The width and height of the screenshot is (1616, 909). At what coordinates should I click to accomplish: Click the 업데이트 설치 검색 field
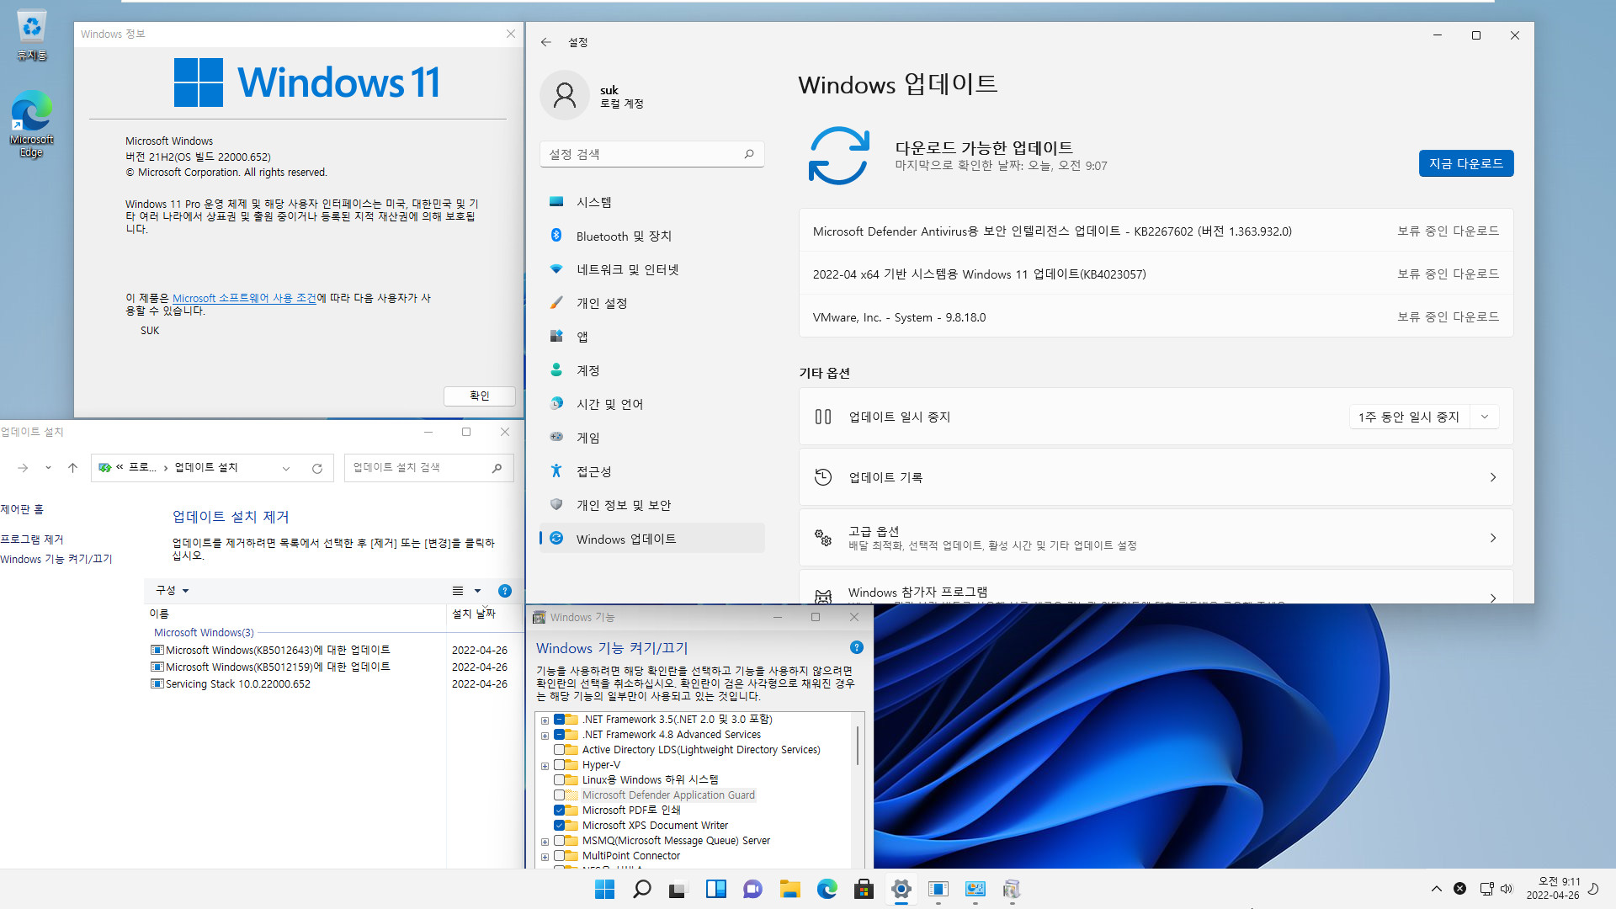coord(428,468)
